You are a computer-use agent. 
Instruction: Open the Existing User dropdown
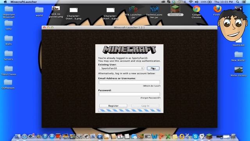click(121, 68)
